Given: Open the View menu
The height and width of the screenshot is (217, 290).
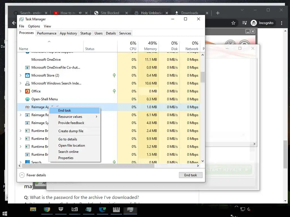Looking at the screenshot, I should 47,26.
